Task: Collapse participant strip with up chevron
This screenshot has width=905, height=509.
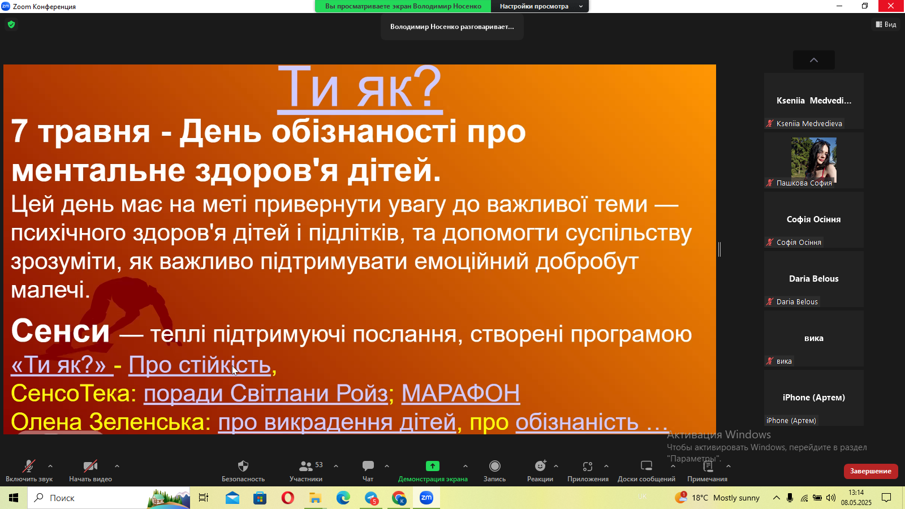Action: point(814,60)
